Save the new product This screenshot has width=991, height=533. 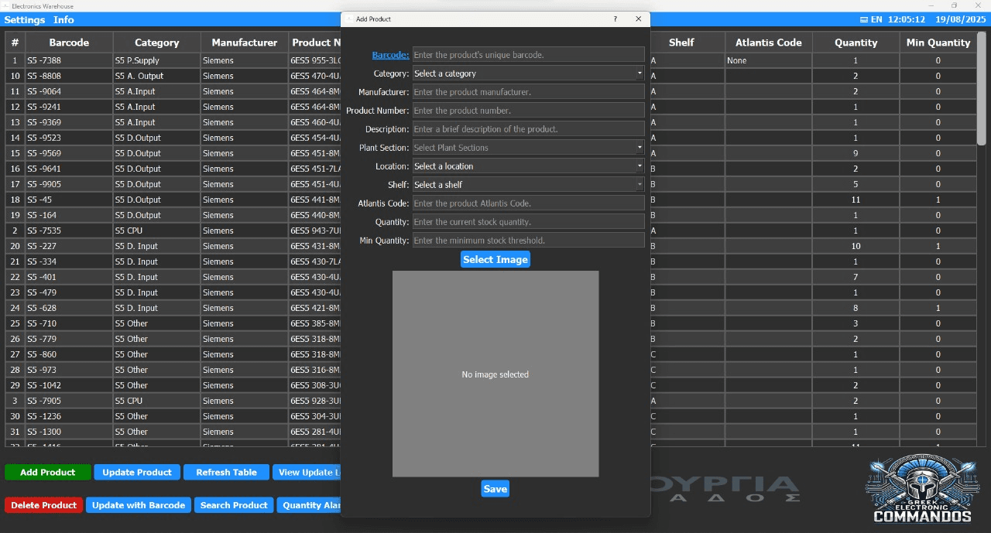point(495,489)
